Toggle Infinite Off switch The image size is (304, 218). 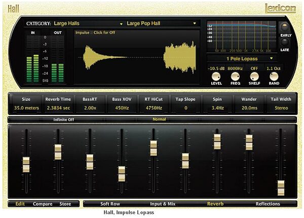pyautogui.click(x=64, y=120)
